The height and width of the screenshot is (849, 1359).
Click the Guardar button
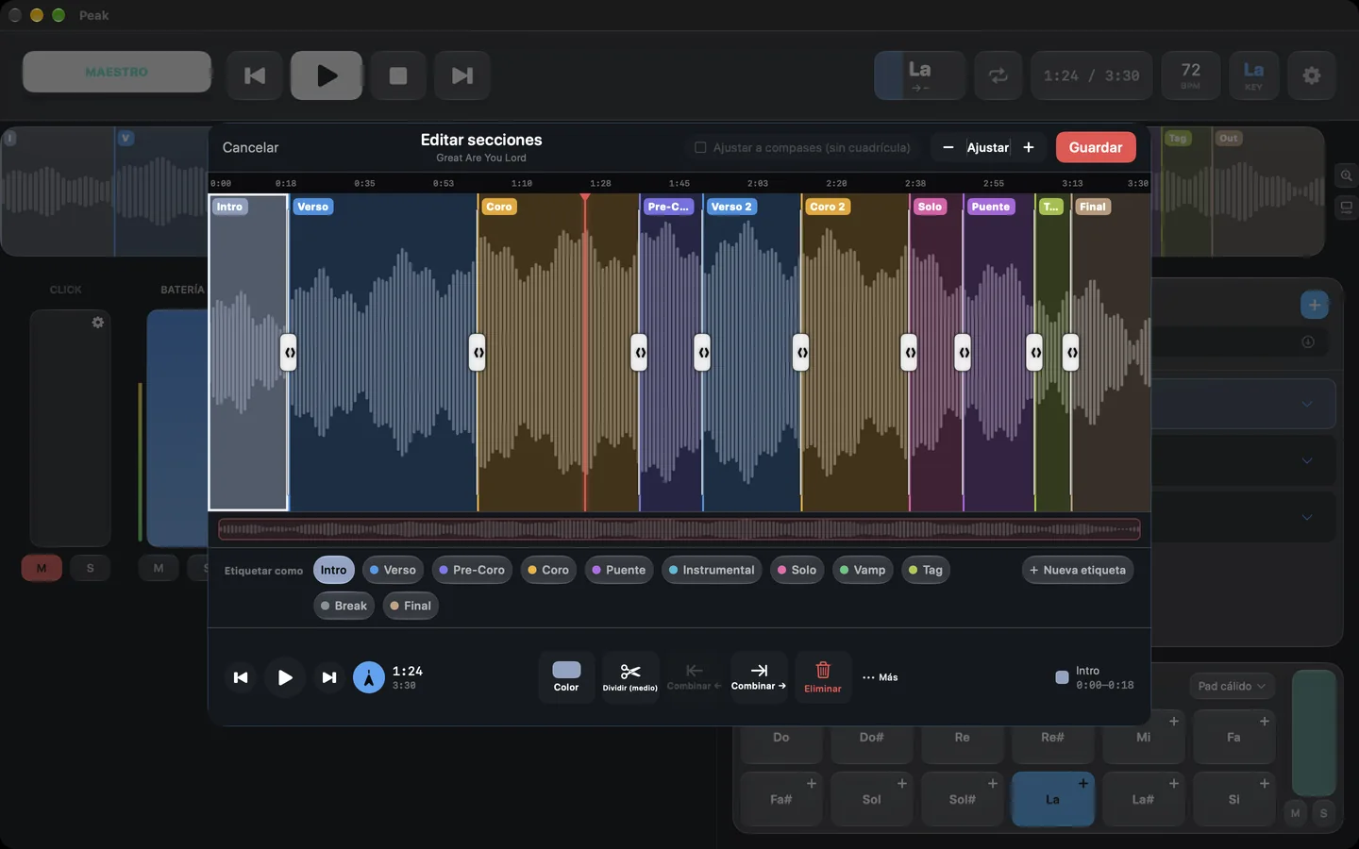pyautogui.click(x=1096, y=147)
